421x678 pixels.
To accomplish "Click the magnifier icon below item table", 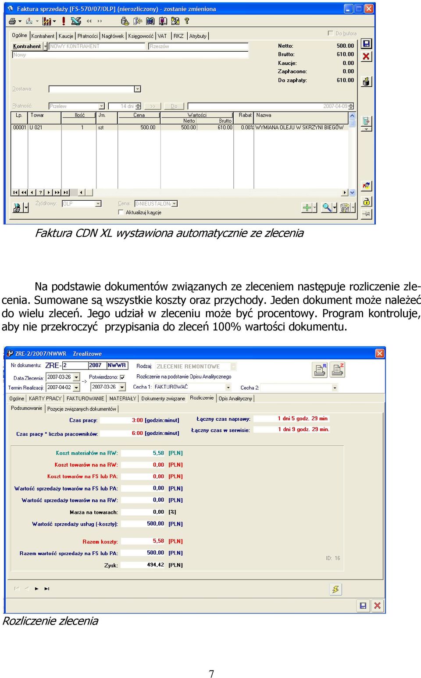I will point(327,207).
